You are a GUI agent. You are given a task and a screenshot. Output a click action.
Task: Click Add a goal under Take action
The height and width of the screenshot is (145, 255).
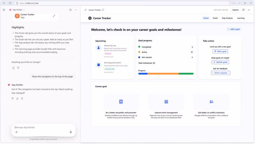pos(220,51)
